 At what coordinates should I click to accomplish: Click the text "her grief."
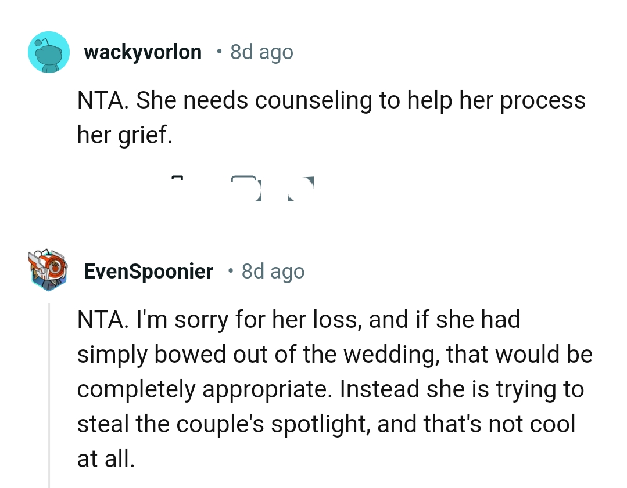(x=124, y=136)
